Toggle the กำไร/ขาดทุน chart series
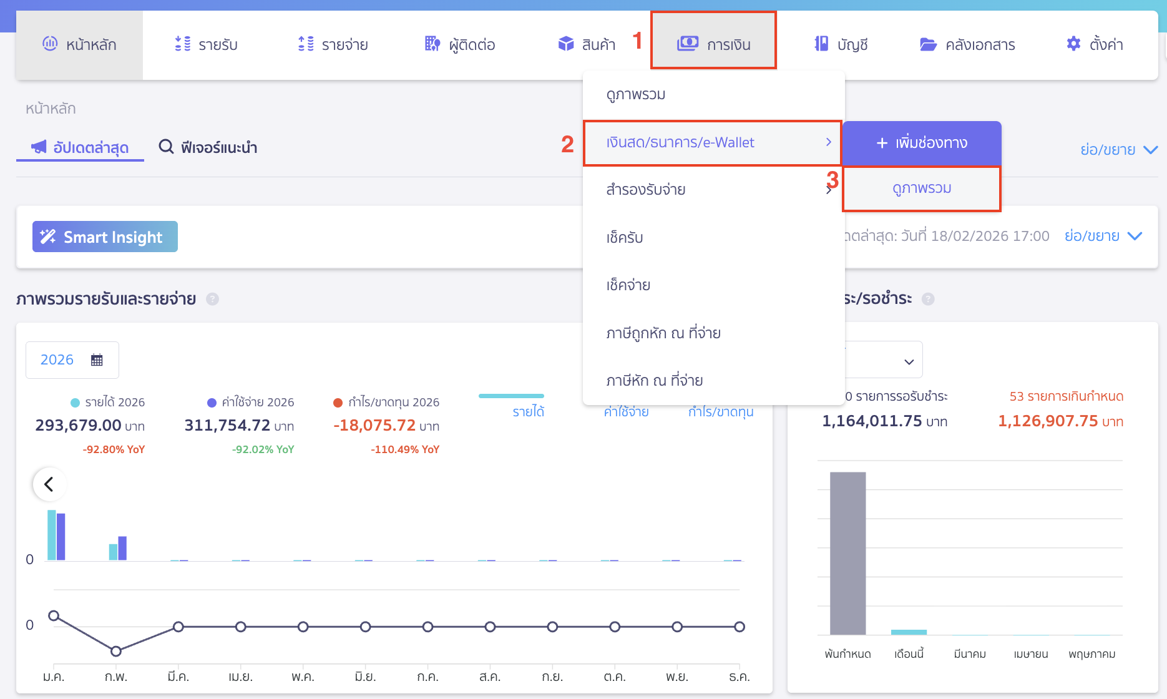The image size is (1167, 699). point(720,411)
